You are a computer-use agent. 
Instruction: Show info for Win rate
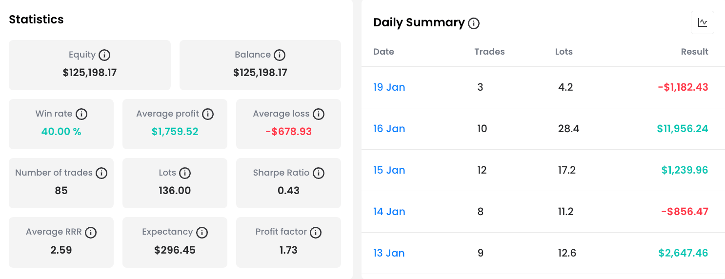point(81,114)
